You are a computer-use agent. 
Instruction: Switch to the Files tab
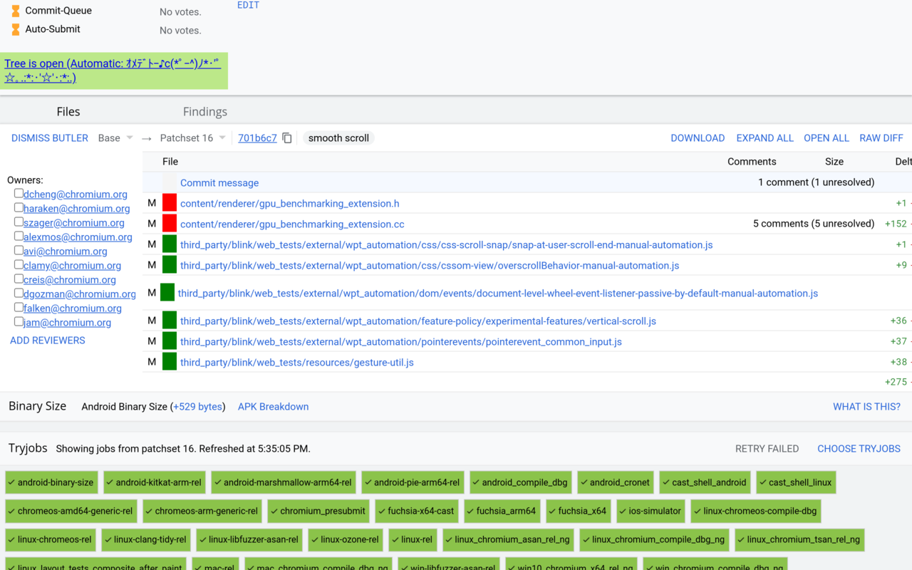point(68,111)
